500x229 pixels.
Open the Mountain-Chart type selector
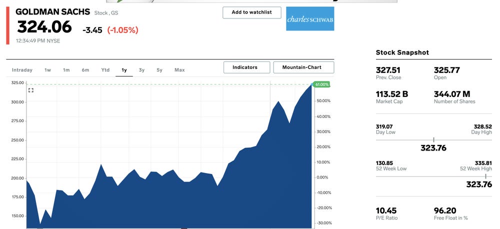click(303, 67)
